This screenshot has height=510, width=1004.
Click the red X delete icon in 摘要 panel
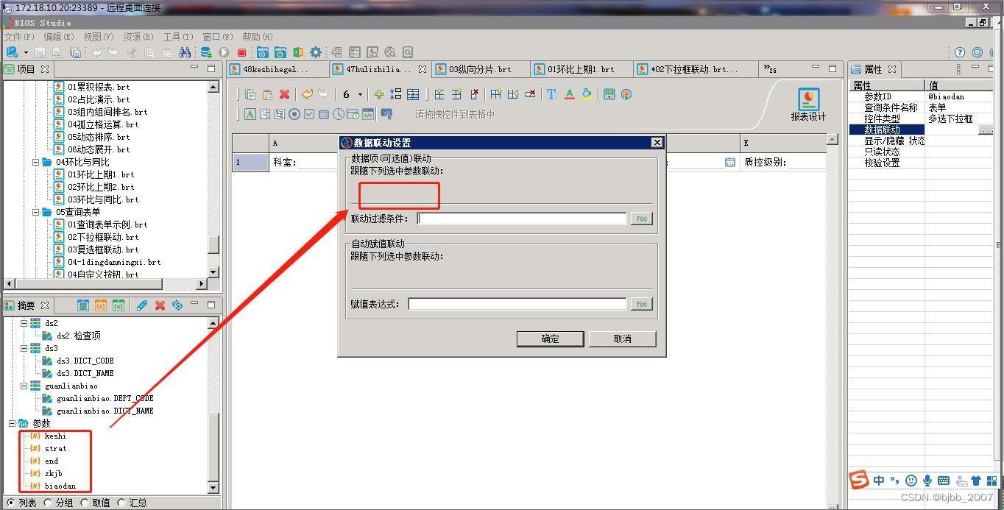160,305
